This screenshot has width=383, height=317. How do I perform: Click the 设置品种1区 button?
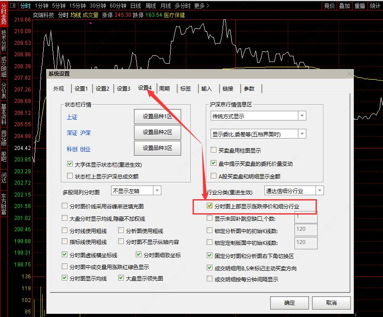[157, 115]
